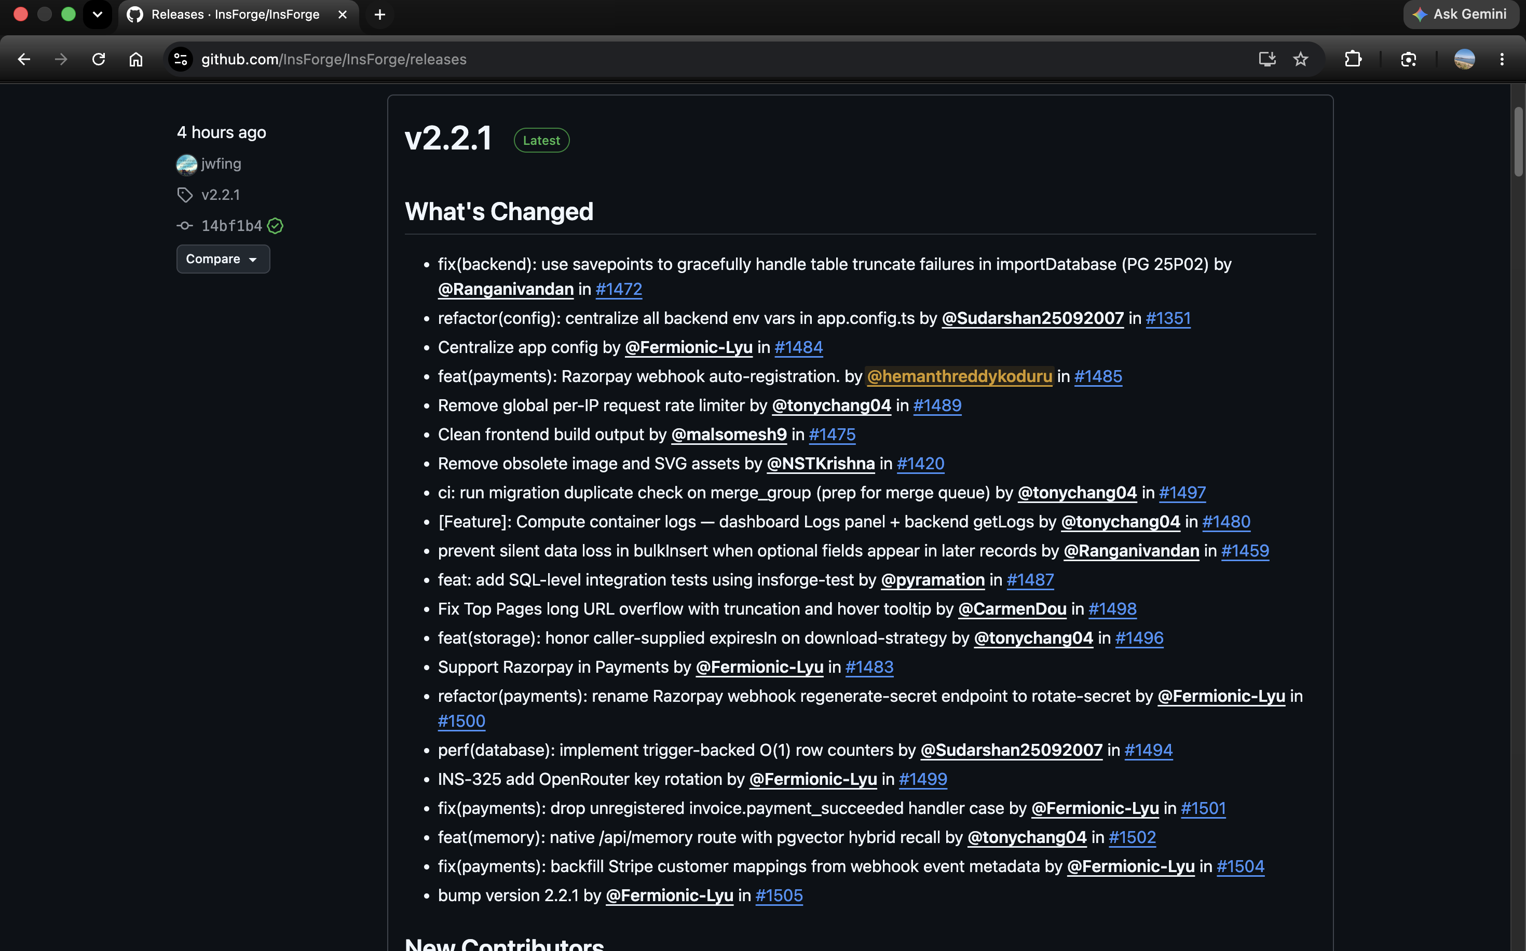This screenshot has width=1526, height=951.
Task: Open the jwfing author profile link
Action: 221,164
